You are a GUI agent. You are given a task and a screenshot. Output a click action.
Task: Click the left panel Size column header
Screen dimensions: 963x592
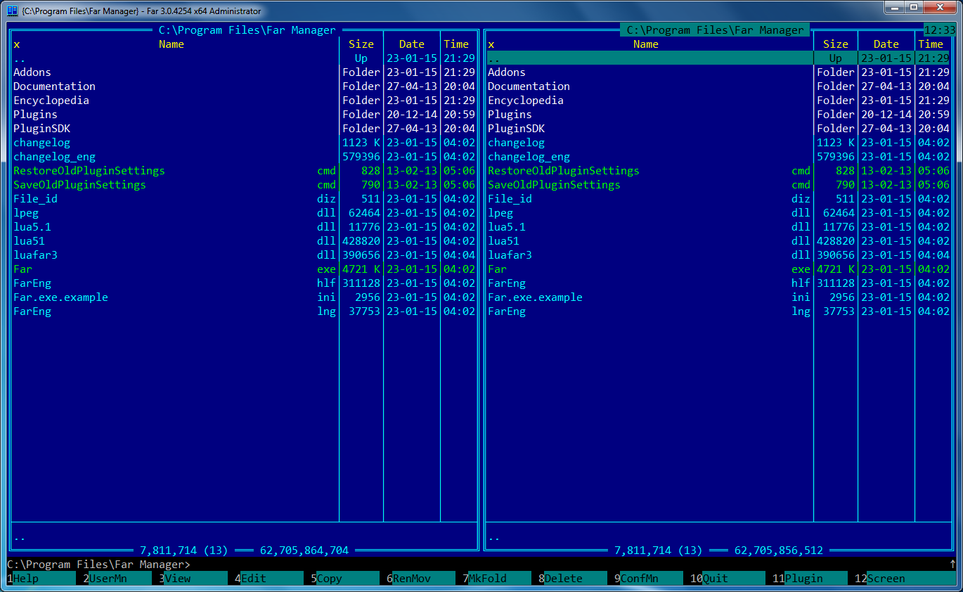coord(361,44)
